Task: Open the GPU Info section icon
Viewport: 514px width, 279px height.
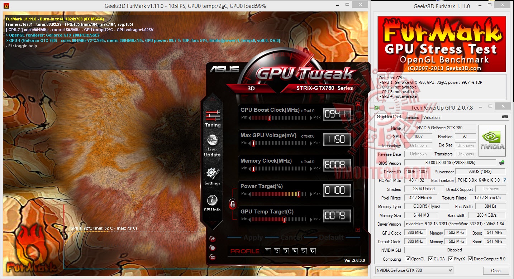Action: [x=212, y=203]
